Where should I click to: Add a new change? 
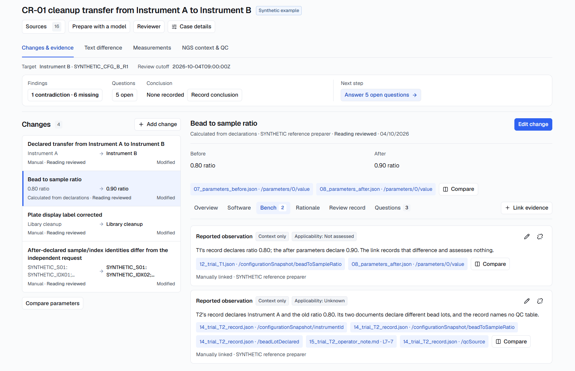pyautogui.click(x=158, y=124)
